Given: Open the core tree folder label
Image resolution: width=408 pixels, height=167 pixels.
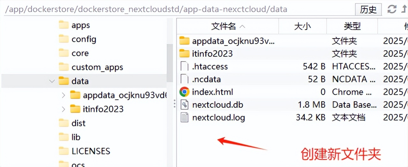Looking at the screenshot, I should click(80, 53).
